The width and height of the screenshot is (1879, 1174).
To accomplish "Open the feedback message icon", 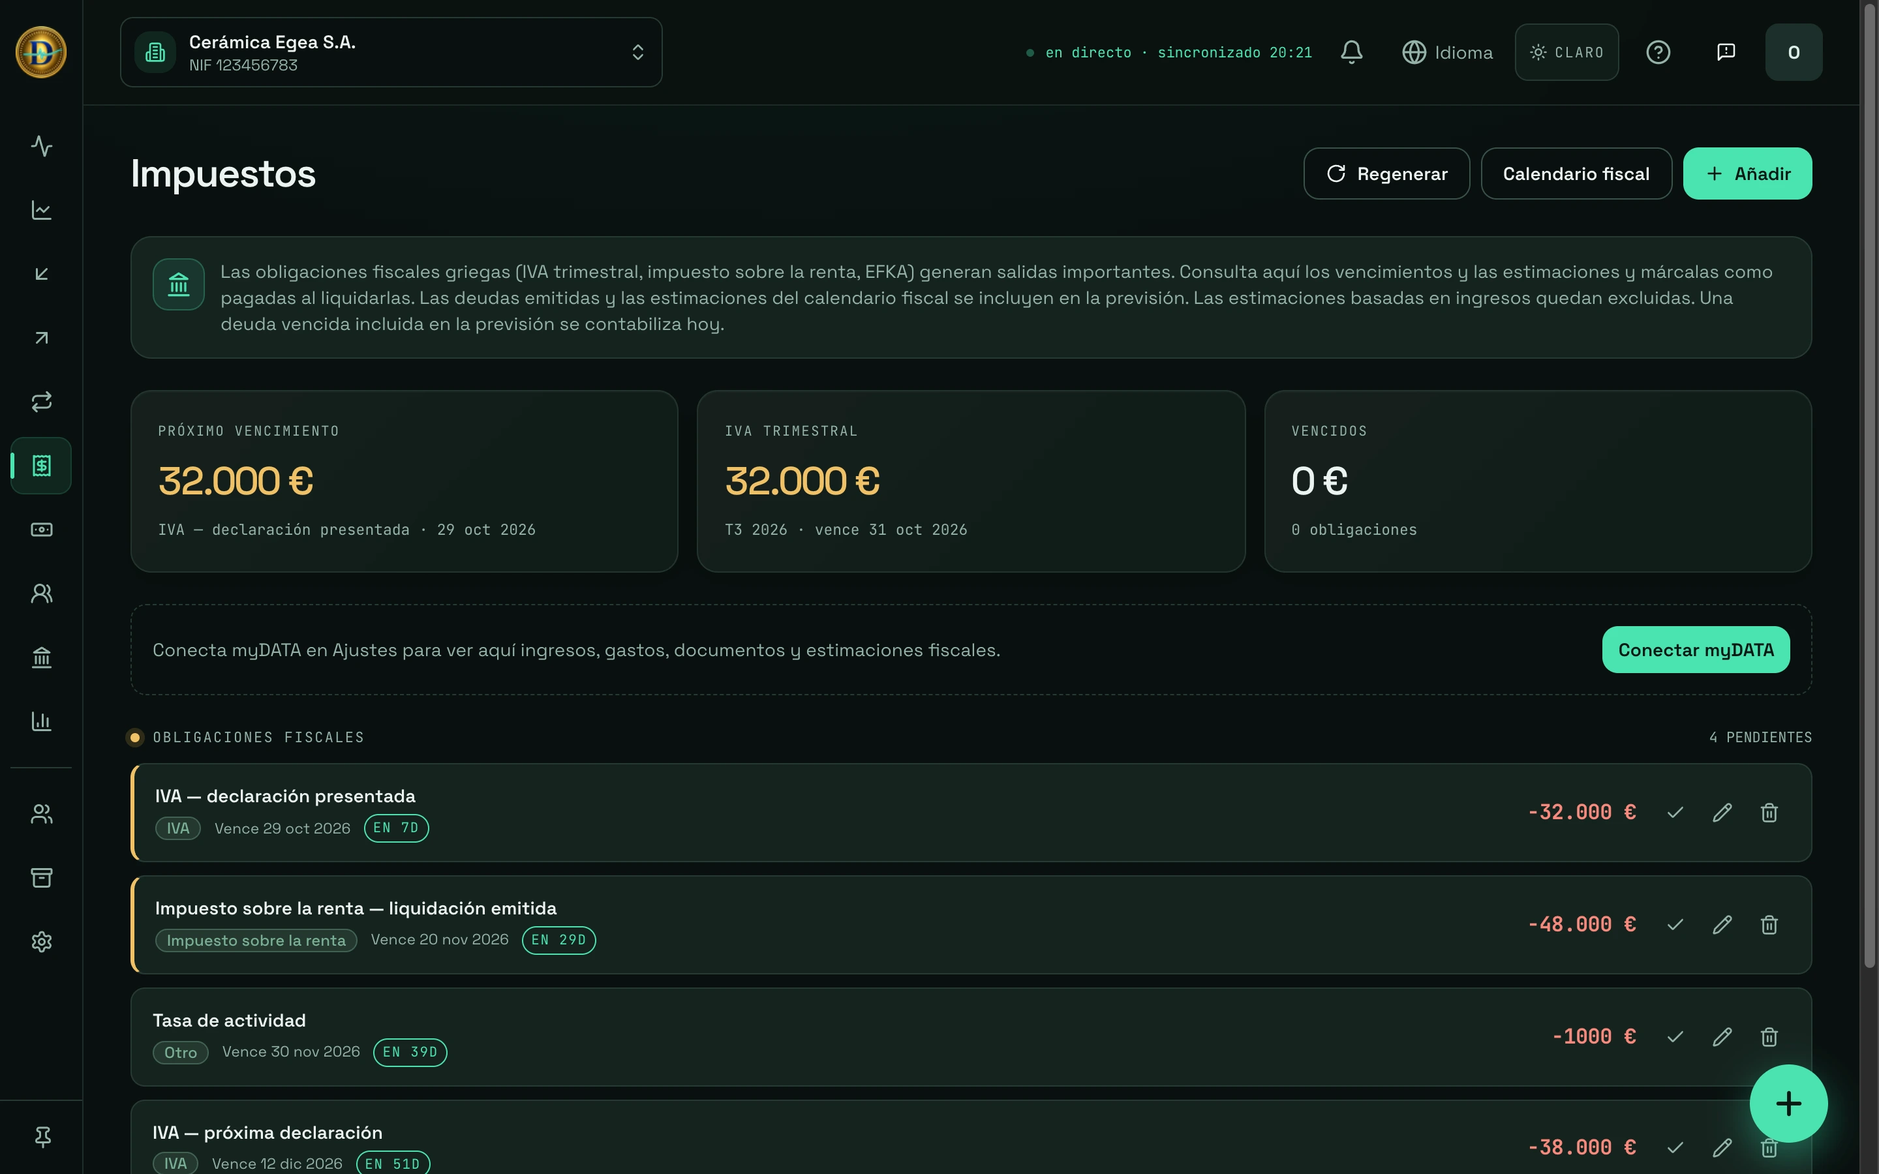I will (1725, 52).
